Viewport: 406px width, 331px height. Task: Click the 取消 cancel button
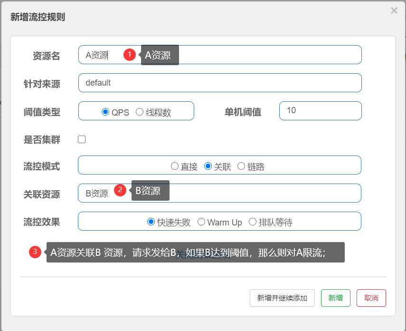(x=371, y=298)
